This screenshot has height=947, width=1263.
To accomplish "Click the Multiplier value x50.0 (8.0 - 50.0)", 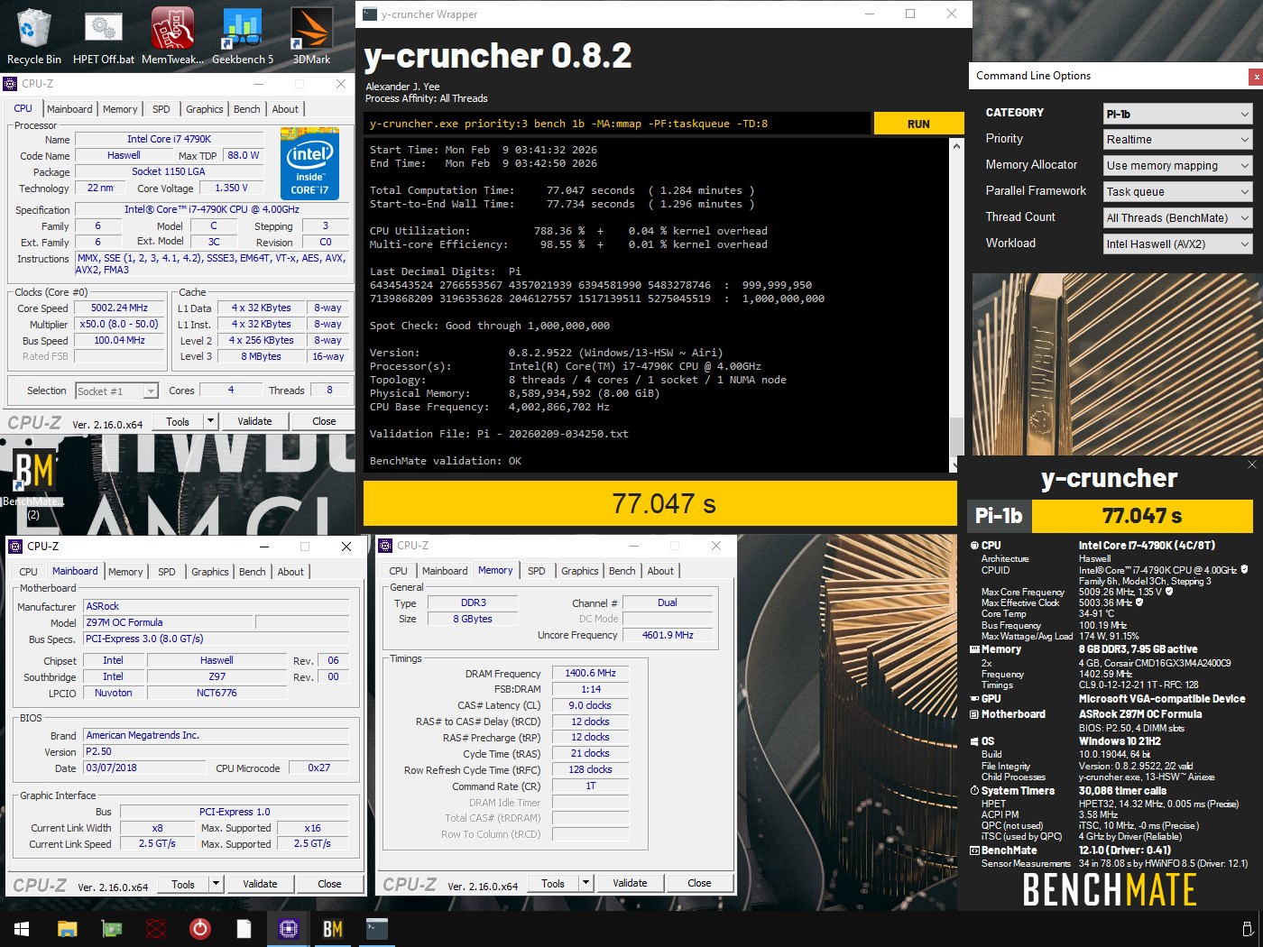I will coord(119,324).
